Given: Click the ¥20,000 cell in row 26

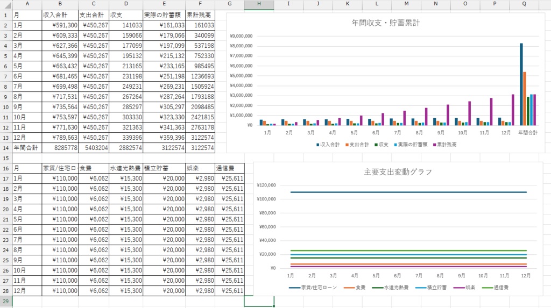Looking at the screenshot, I should pyautogui.click(x=164, y=270).
